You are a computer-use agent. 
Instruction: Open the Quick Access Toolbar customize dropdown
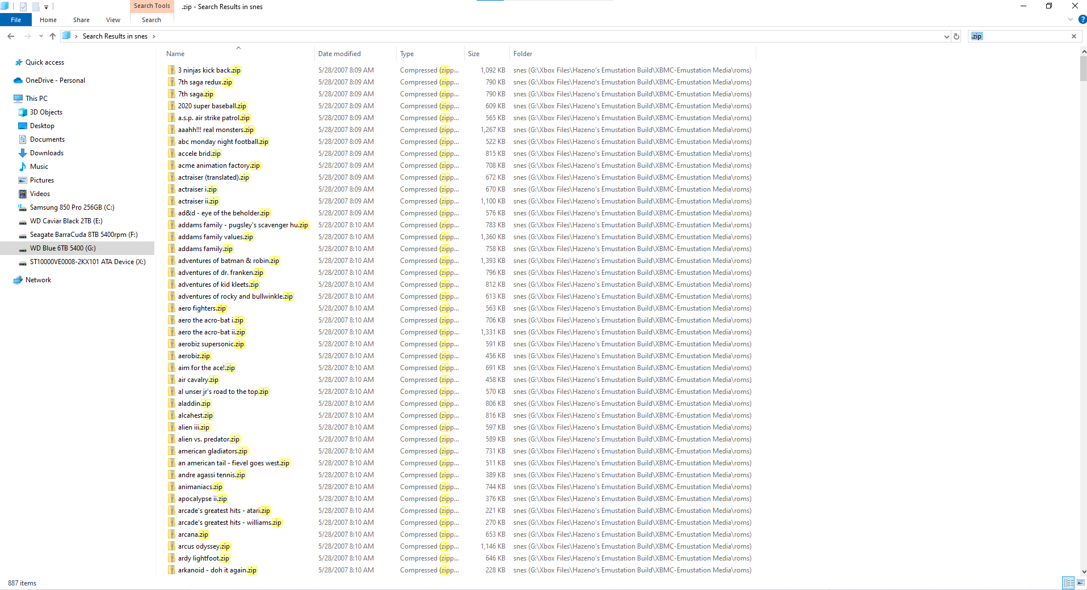click(47, 7)
